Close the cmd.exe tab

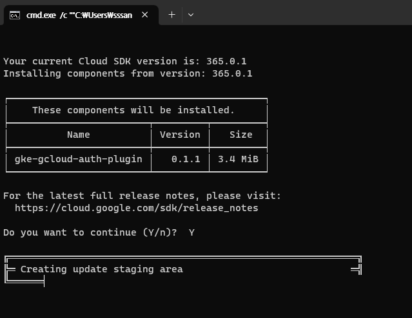coord(147,15)
